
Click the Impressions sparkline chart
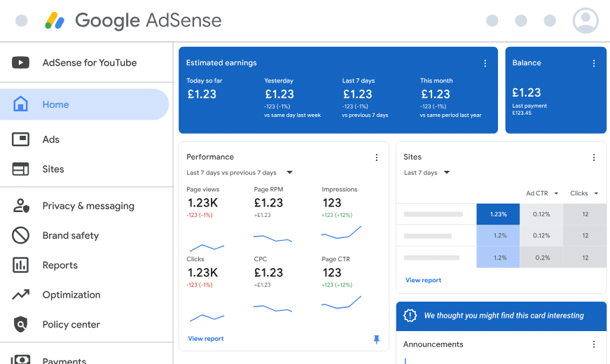point(341,232)
